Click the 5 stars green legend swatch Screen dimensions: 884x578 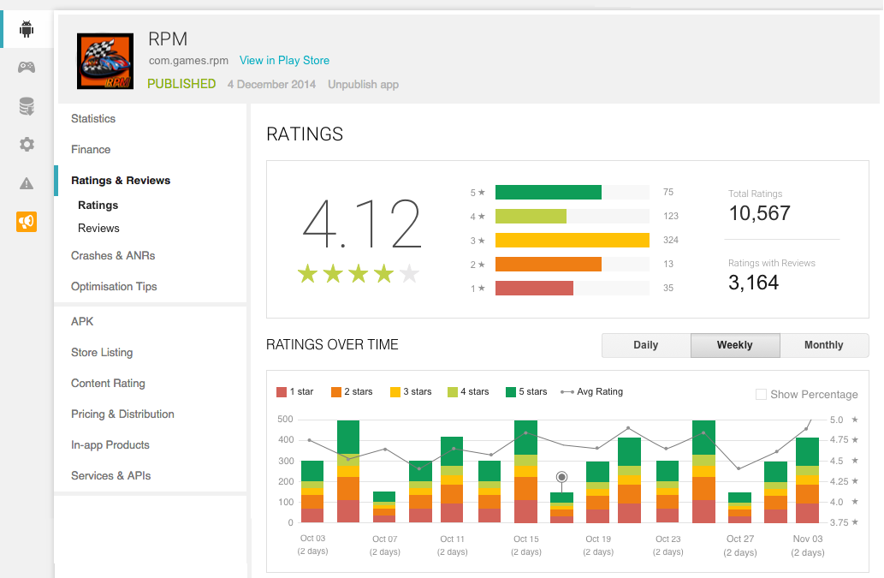click(511, 392)
